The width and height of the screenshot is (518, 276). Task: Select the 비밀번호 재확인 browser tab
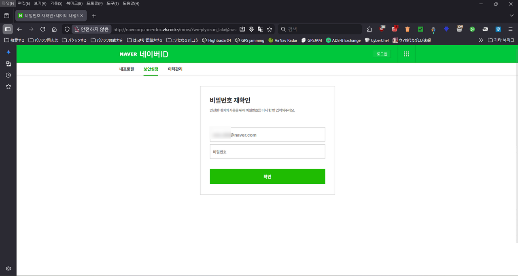point(51,16)
